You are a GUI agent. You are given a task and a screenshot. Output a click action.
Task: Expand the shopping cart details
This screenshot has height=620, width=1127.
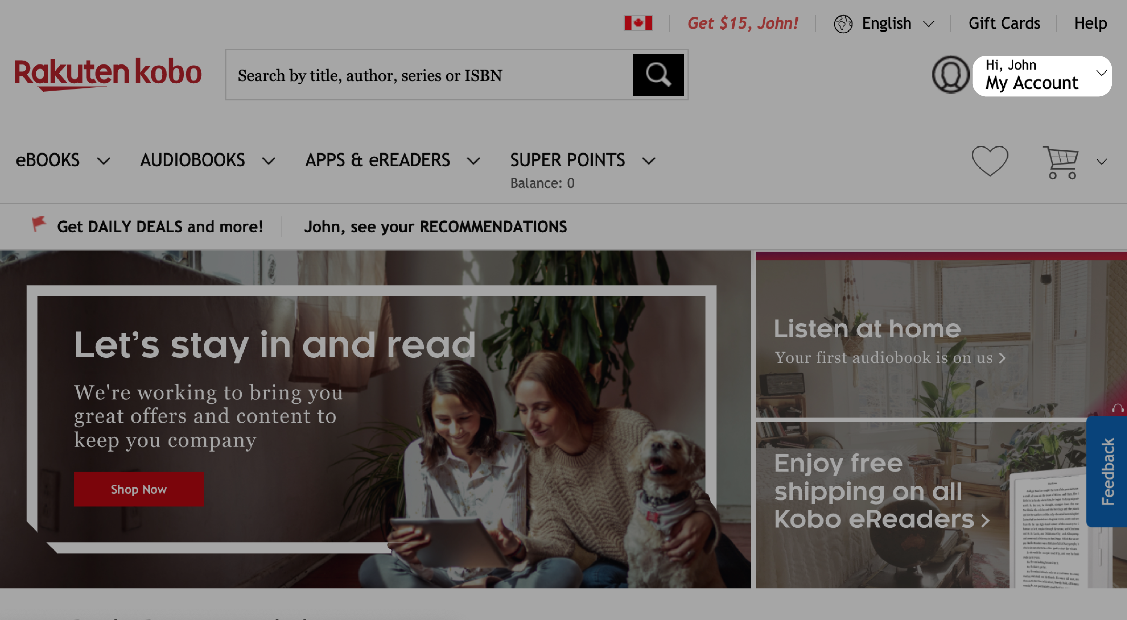[1101, 161]
